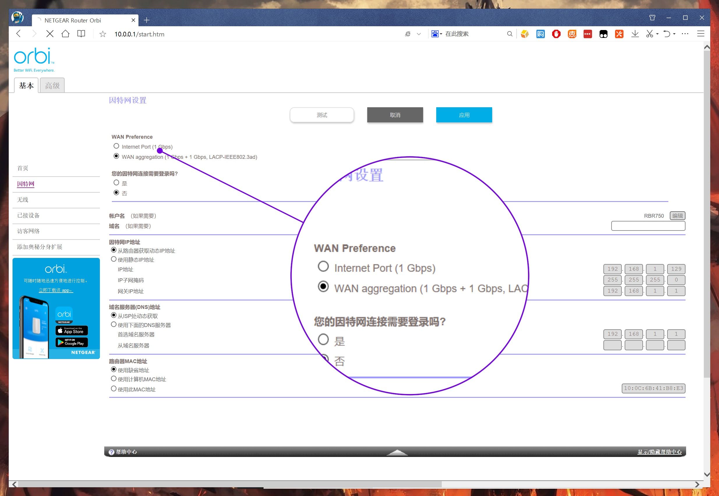Image resolution: width=719 pixels, height=496 pixels.
Task: Open the three-dots more tools icon
Action: point(685,34)
